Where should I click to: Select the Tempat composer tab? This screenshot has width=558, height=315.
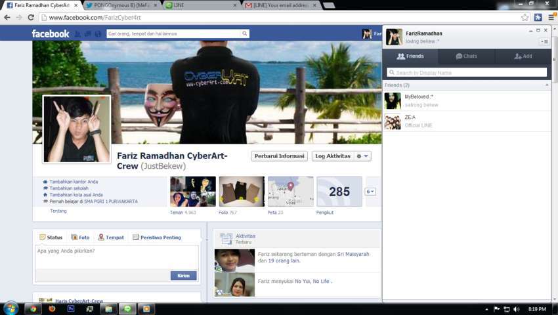pyautogui.click(x=111, y=238)
